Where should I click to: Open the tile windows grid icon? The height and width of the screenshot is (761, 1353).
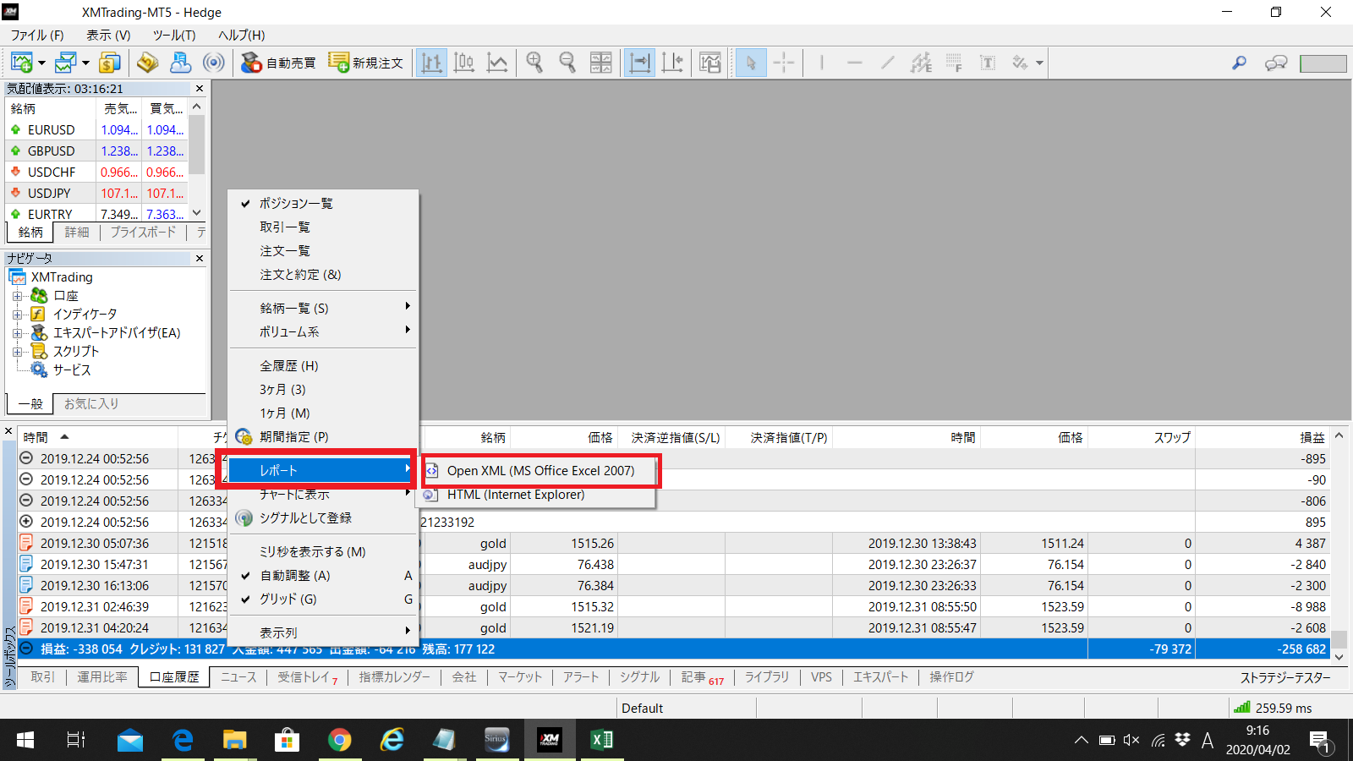pyautogui.click(x=600, y=63)
